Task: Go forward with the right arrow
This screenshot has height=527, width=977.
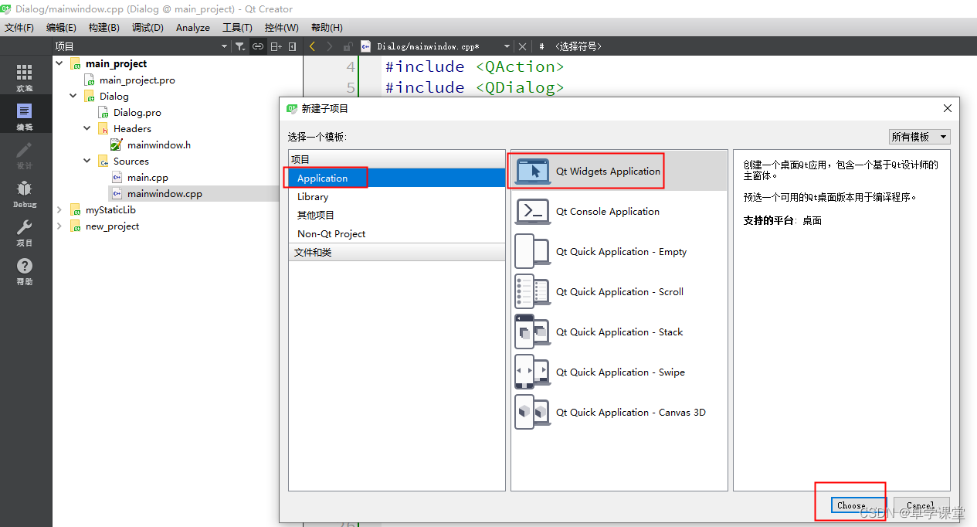Action: 330,46
